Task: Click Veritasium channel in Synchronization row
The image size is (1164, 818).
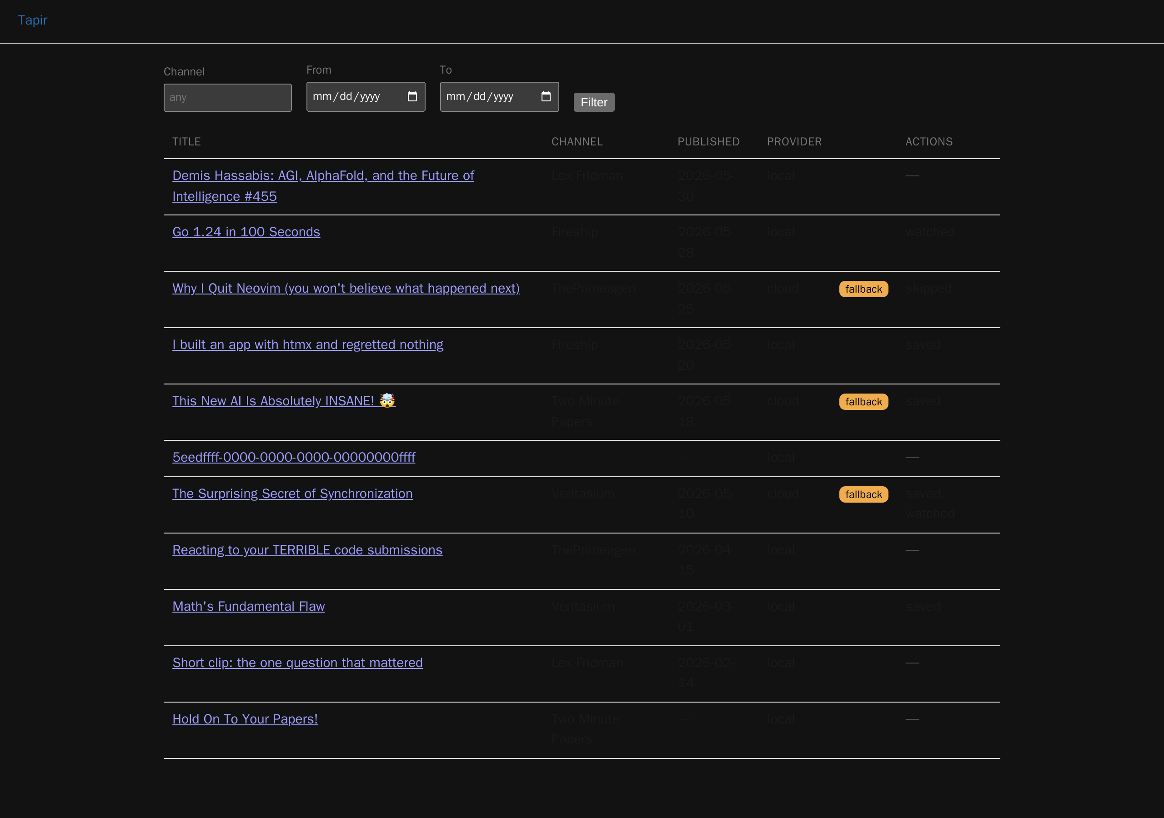Action: tap(583, 494)
